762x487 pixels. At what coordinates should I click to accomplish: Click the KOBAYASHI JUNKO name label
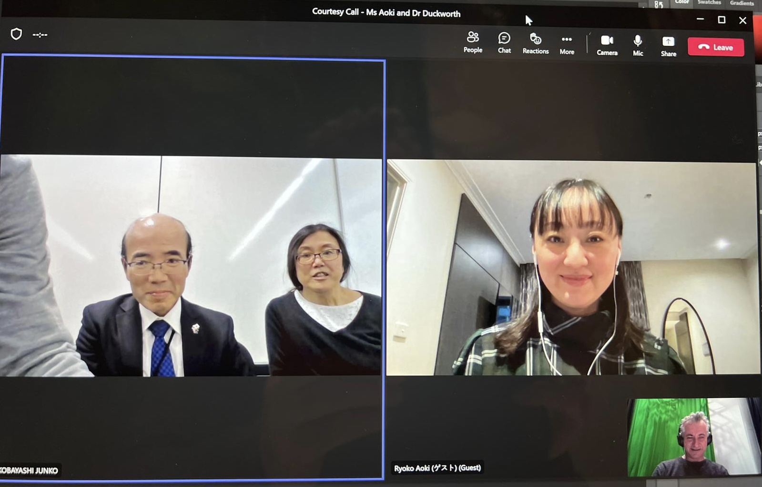point(30,471)
